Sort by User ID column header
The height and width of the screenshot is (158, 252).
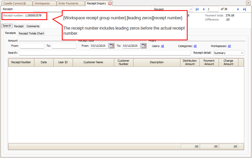coord(63,62)
